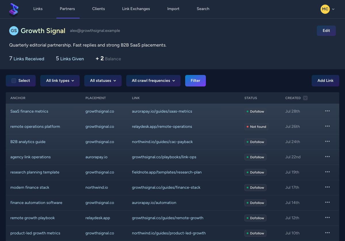Viewport: 345px width, 241px height.
Task: Open northwind.io/guides/product-led-growth link
Action: tap(169, 233)
